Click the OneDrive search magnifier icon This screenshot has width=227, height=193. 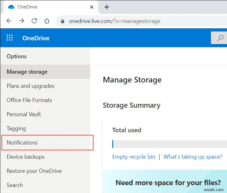coord(220,38)
